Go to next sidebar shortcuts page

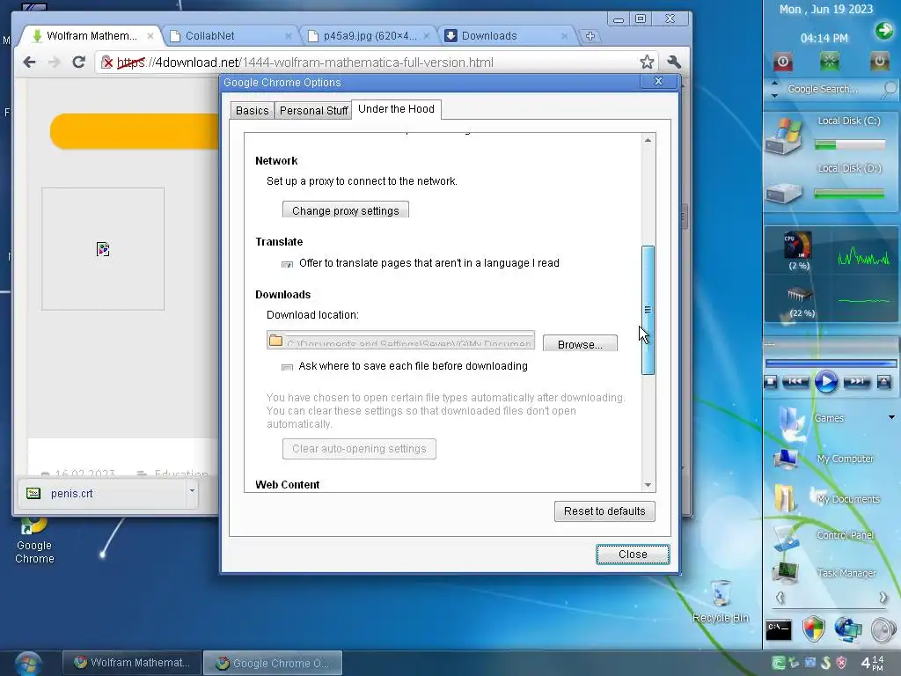(883, 598)
